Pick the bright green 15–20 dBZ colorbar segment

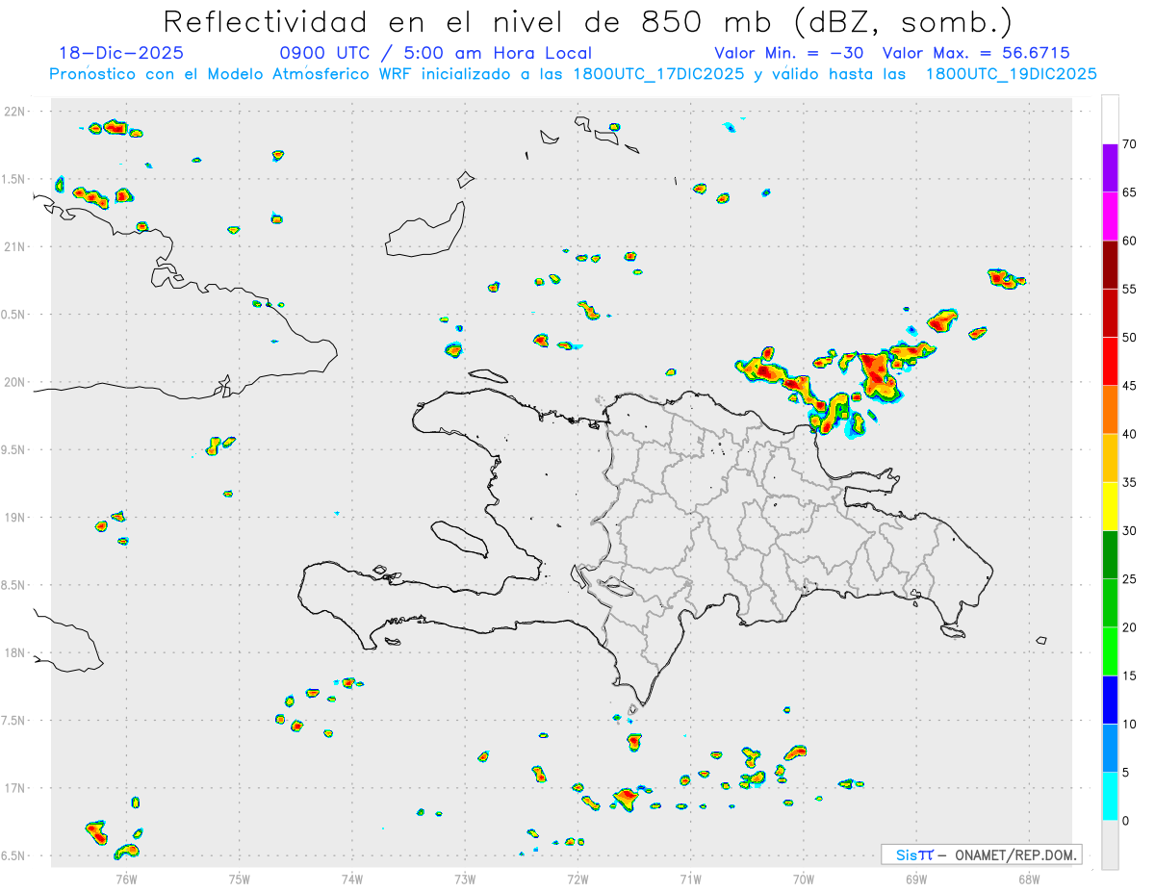point(1110,651)
